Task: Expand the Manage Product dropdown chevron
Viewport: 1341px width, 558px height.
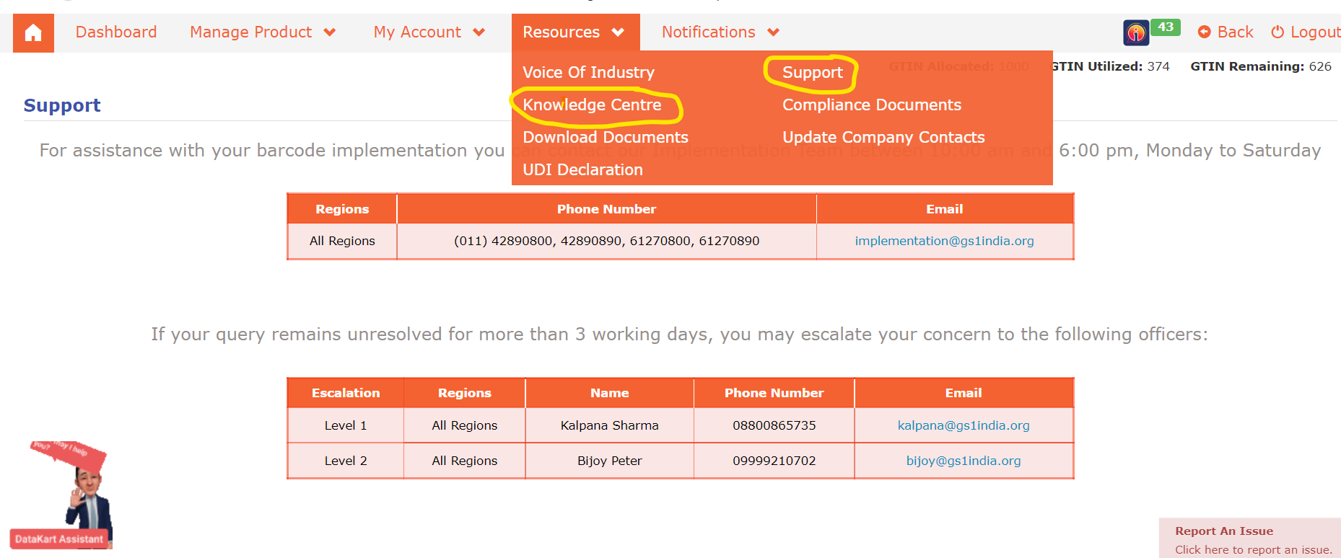Action: click(330, 32)
